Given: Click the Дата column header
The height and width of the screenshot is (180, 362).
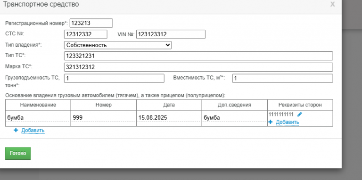Looking at the screenshot, I should click(169, 105).
